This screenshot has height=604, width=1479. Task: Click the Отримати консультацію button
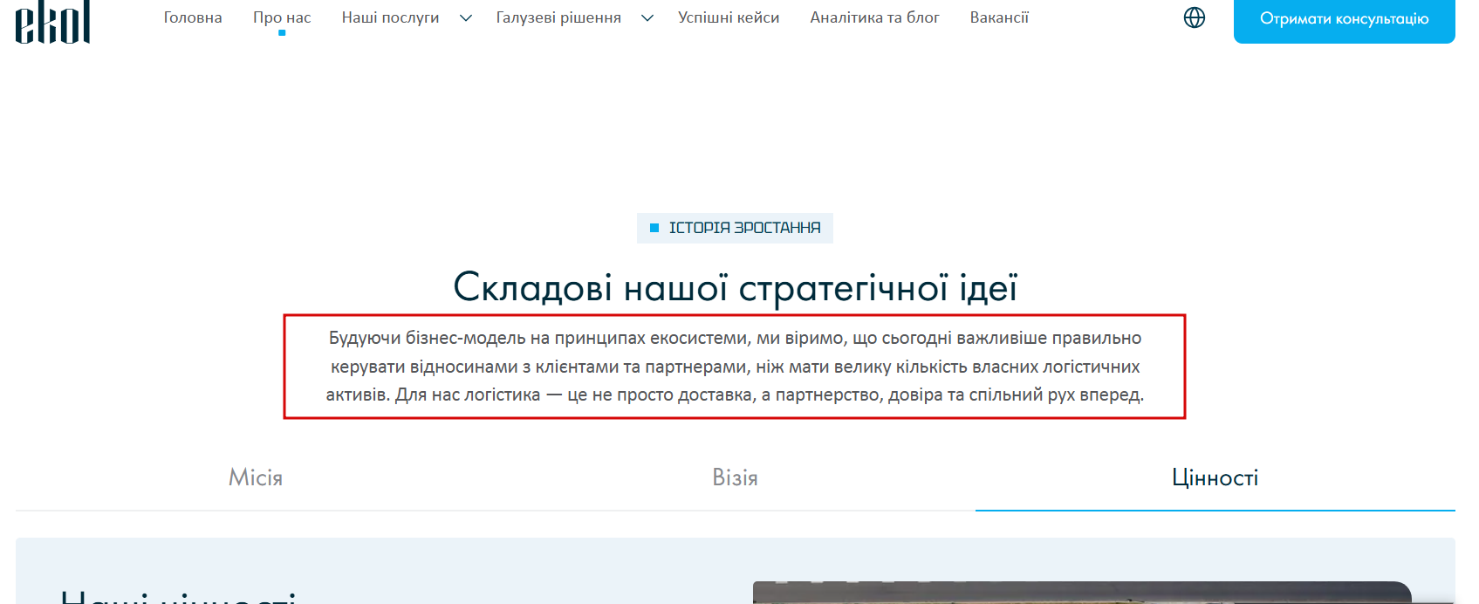click(1344, 18)
